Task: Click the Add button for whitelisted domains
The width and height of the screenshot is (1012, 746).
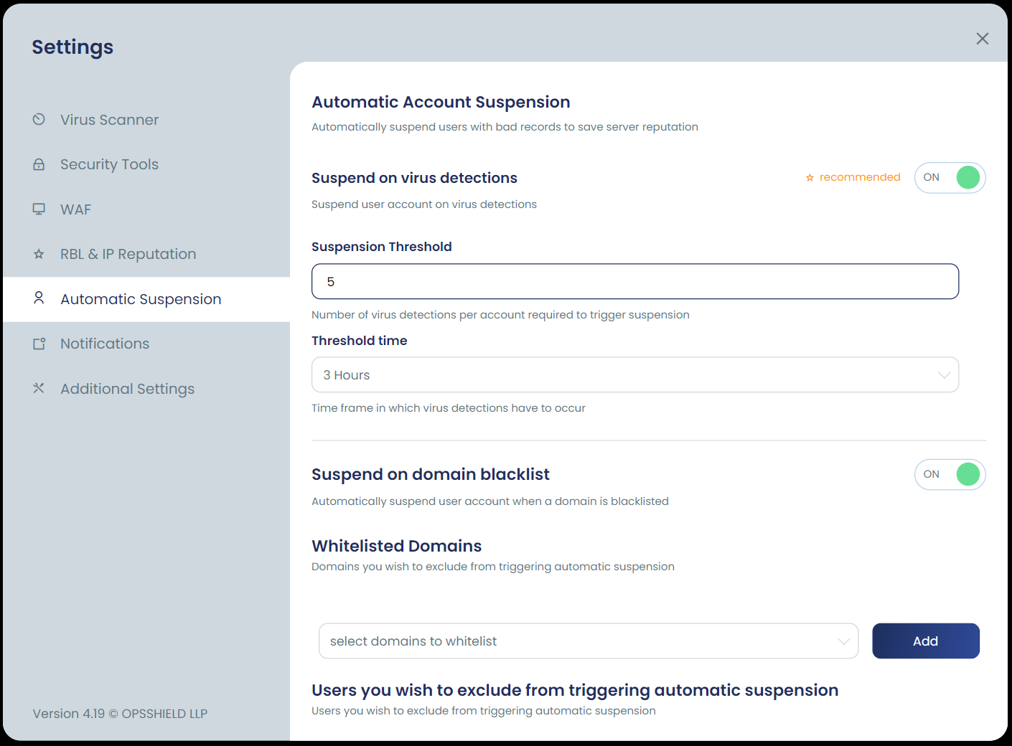Action: (x=926, y=641)
